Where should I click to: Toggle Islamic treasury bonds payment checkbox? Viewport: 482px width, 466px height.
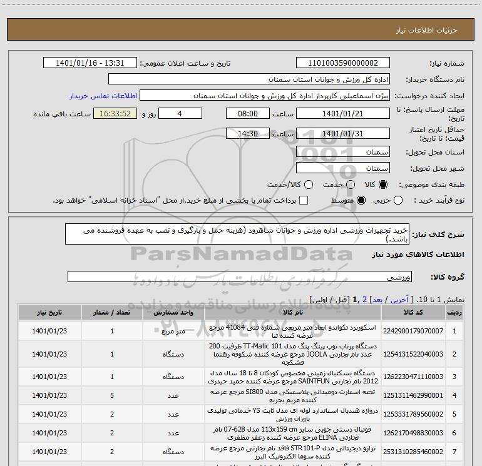(304, 200)
